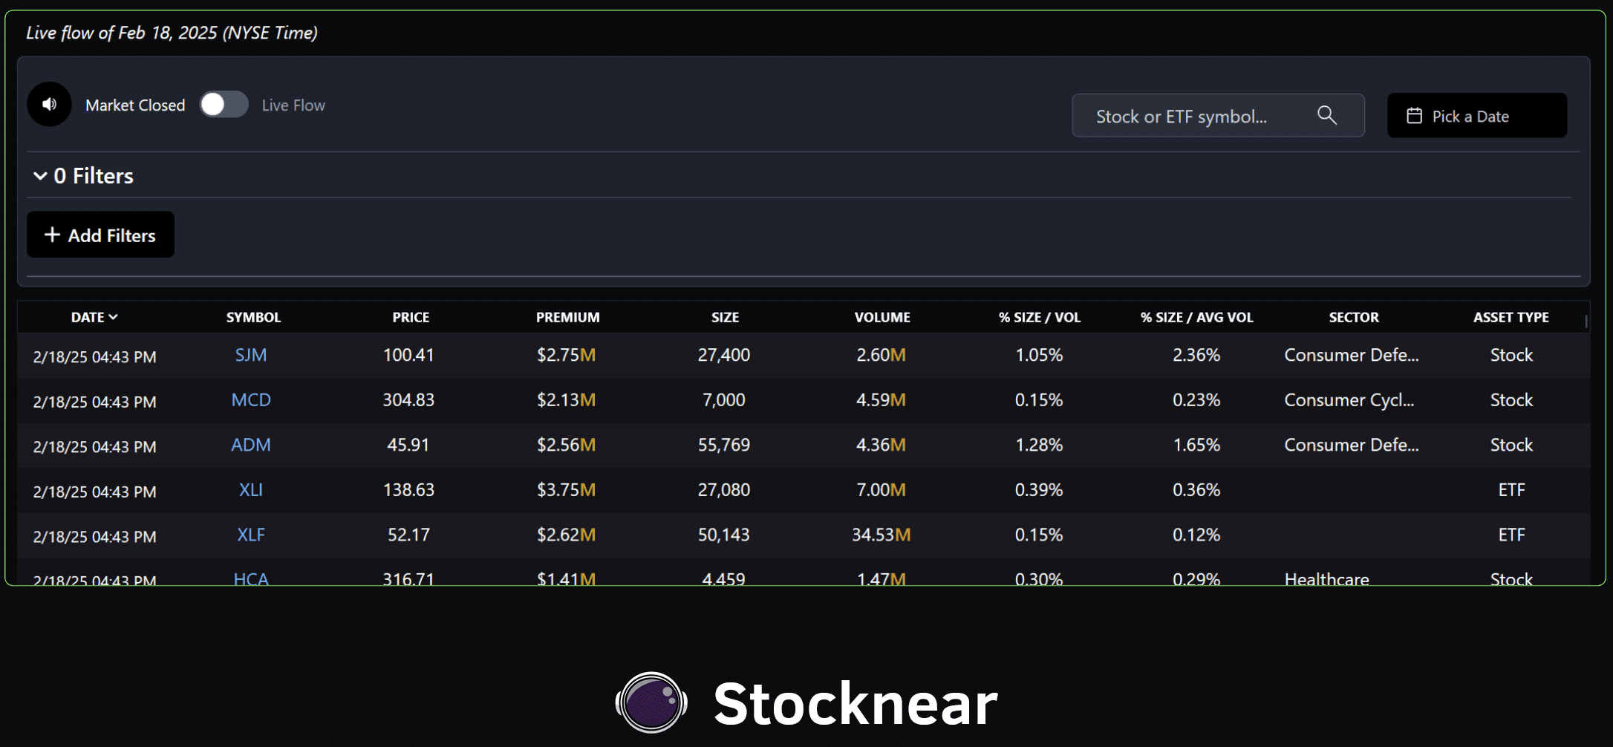
Task: Click the search magnifier icon
Action: coord(1326,115)
